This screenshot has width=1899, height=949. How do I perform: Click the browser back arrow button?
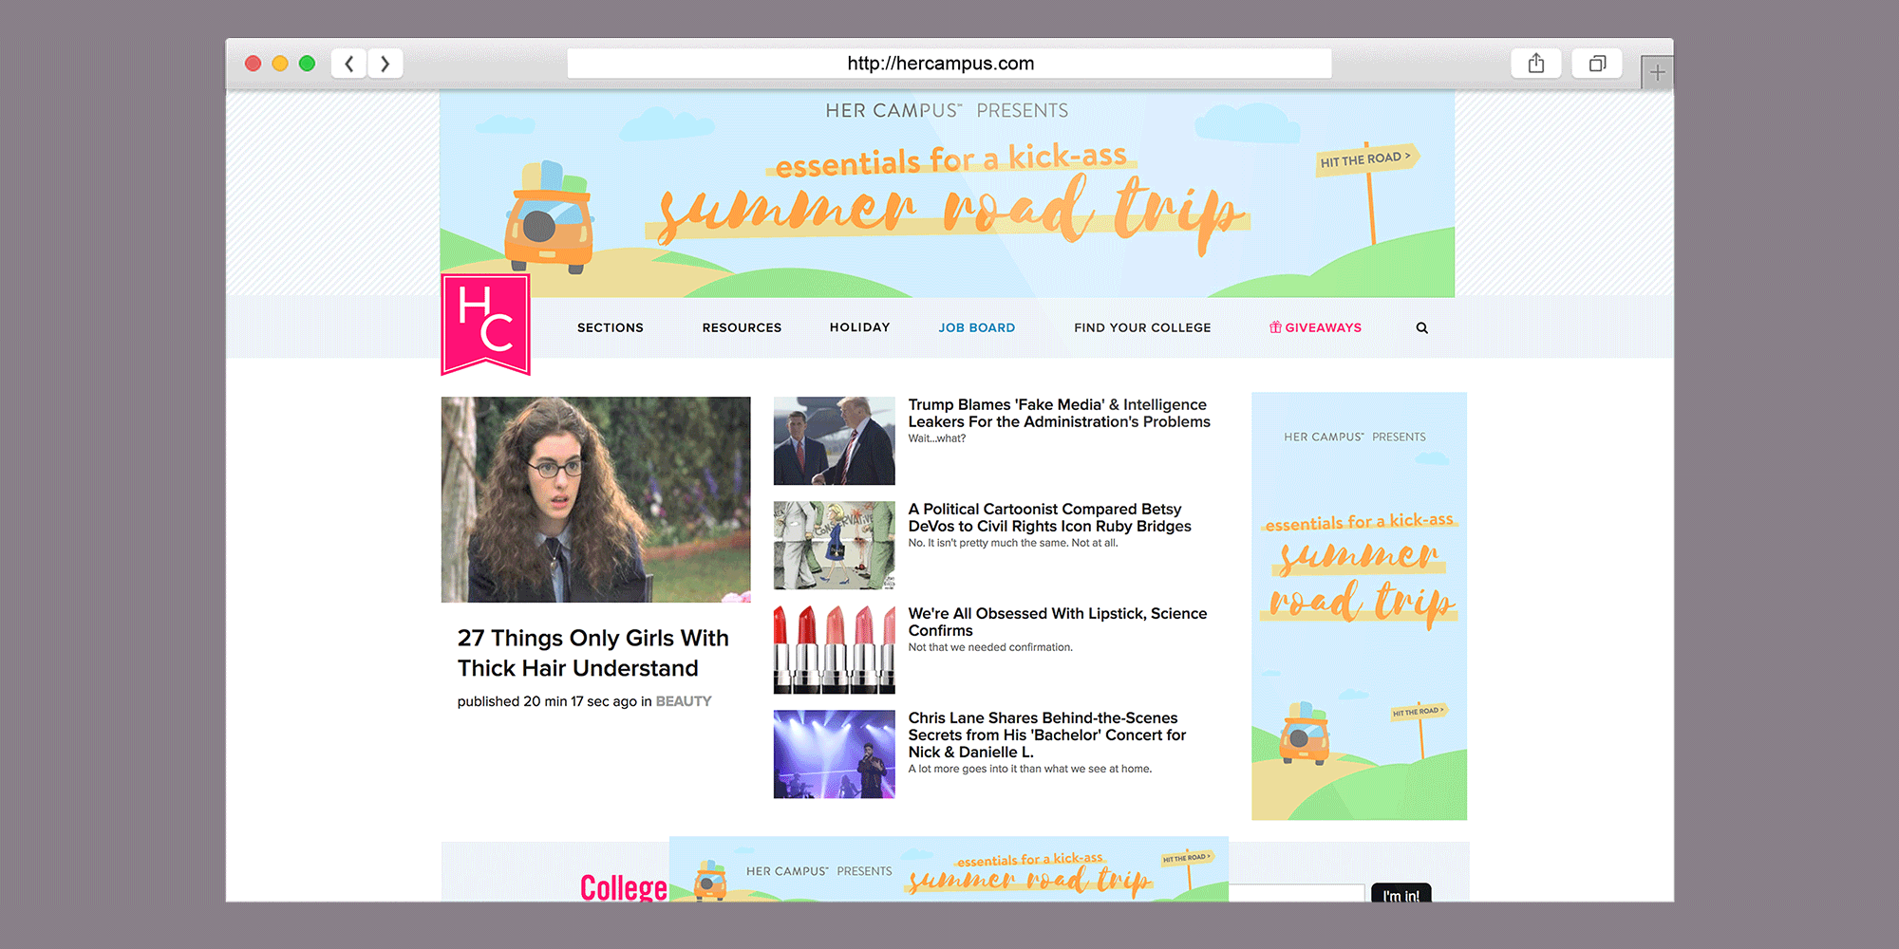tap(348, 64)
